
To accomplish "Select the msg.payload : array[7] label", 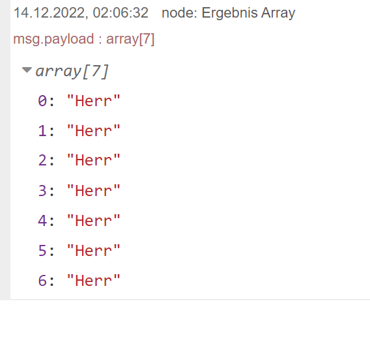I will [84, 39].
